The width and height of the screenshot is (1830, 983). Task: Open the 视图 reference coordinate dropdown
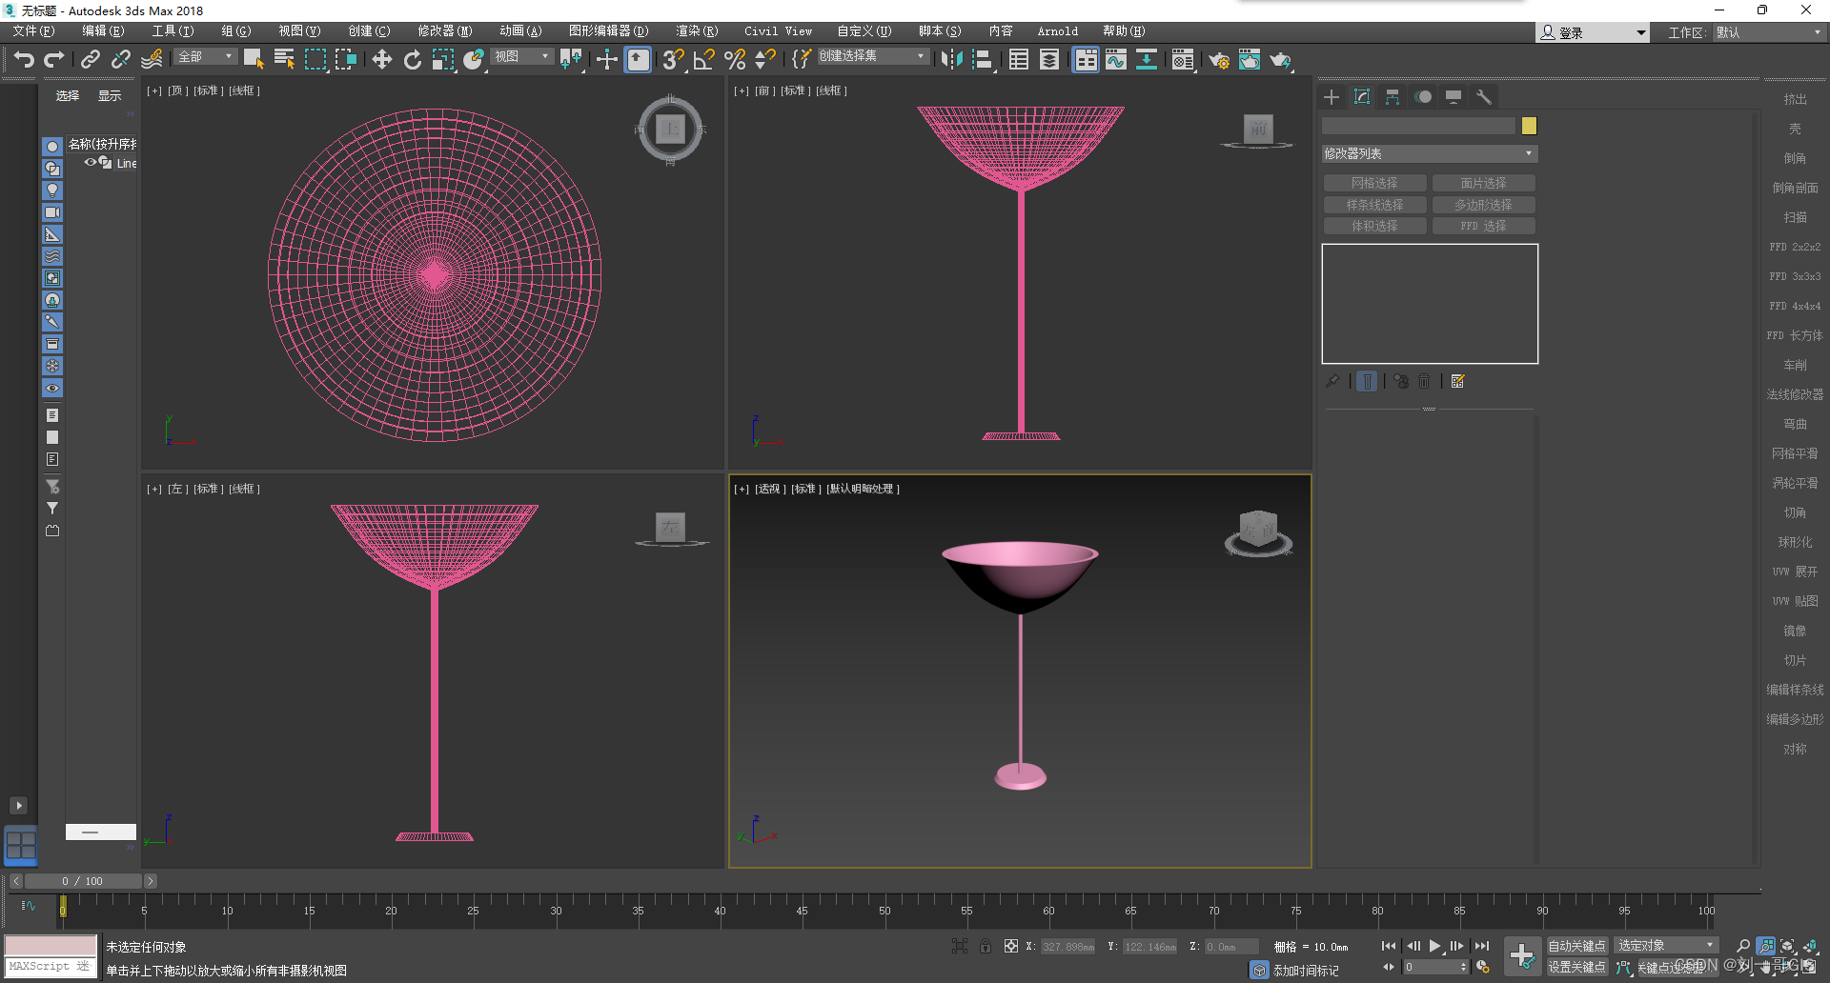(x=522, y=57)
